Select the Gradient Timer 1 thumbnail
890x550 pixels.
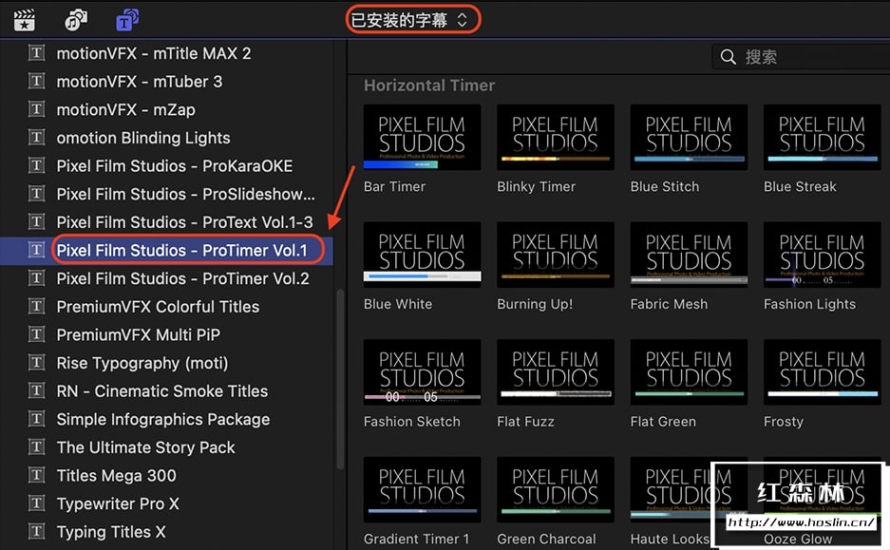tap(423, 490)
